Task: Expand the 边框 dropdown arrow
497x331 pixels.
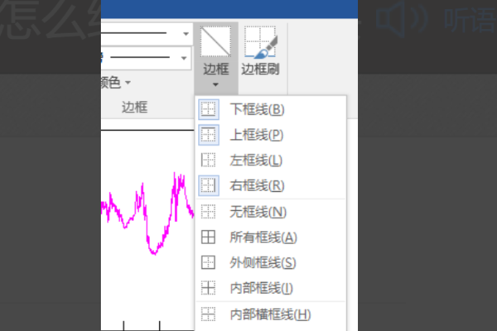Action: coord(215,84)
